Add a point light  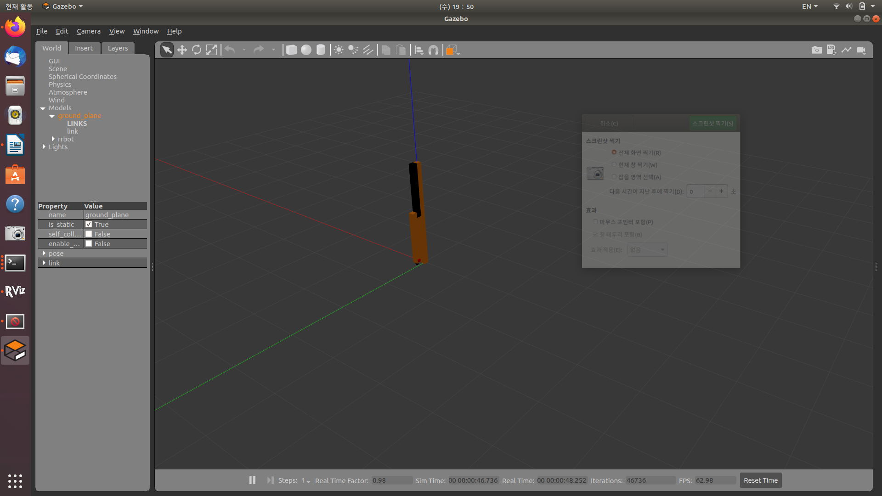pyautogui.click(x=339, y=50)
